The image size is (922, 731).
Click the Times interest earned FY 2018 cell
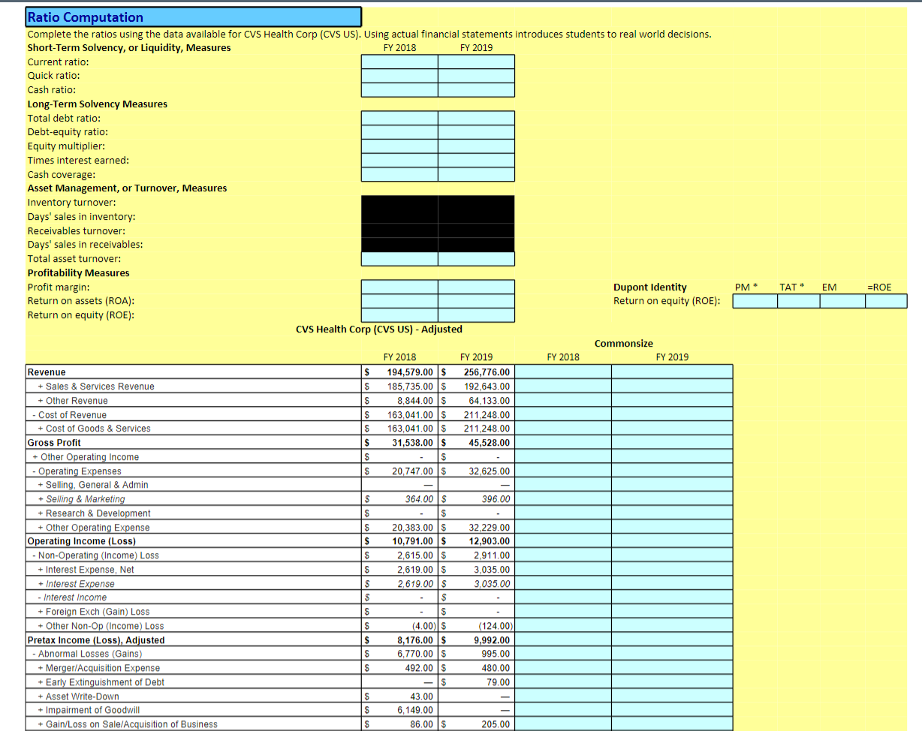coord(399,160)
